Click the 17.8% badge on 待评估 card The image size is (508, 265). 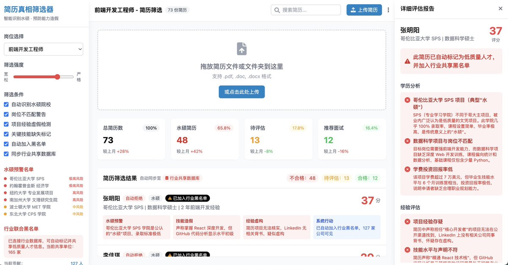point(298,128)
